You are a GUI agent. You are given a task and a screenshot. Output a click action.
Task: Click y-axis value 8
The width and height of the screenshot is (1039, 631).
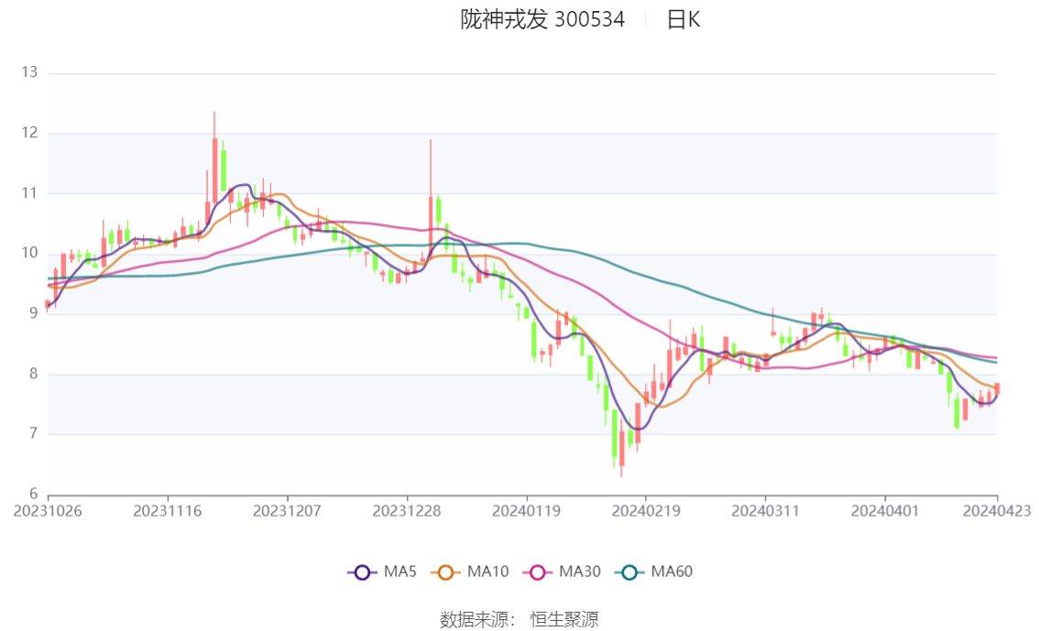(x=33, y=374)
